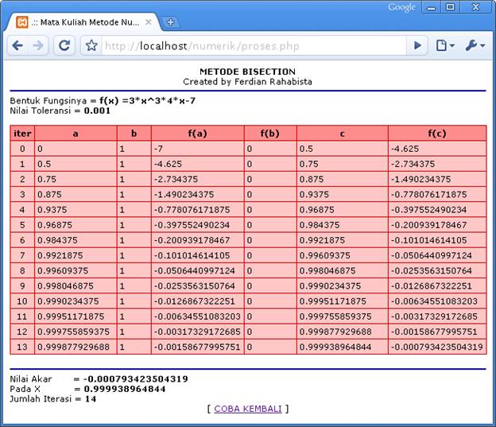The image size is (496, 427).
Task: Click Nilai Akar value -0.000793423504319
Action: coord(136,378)
